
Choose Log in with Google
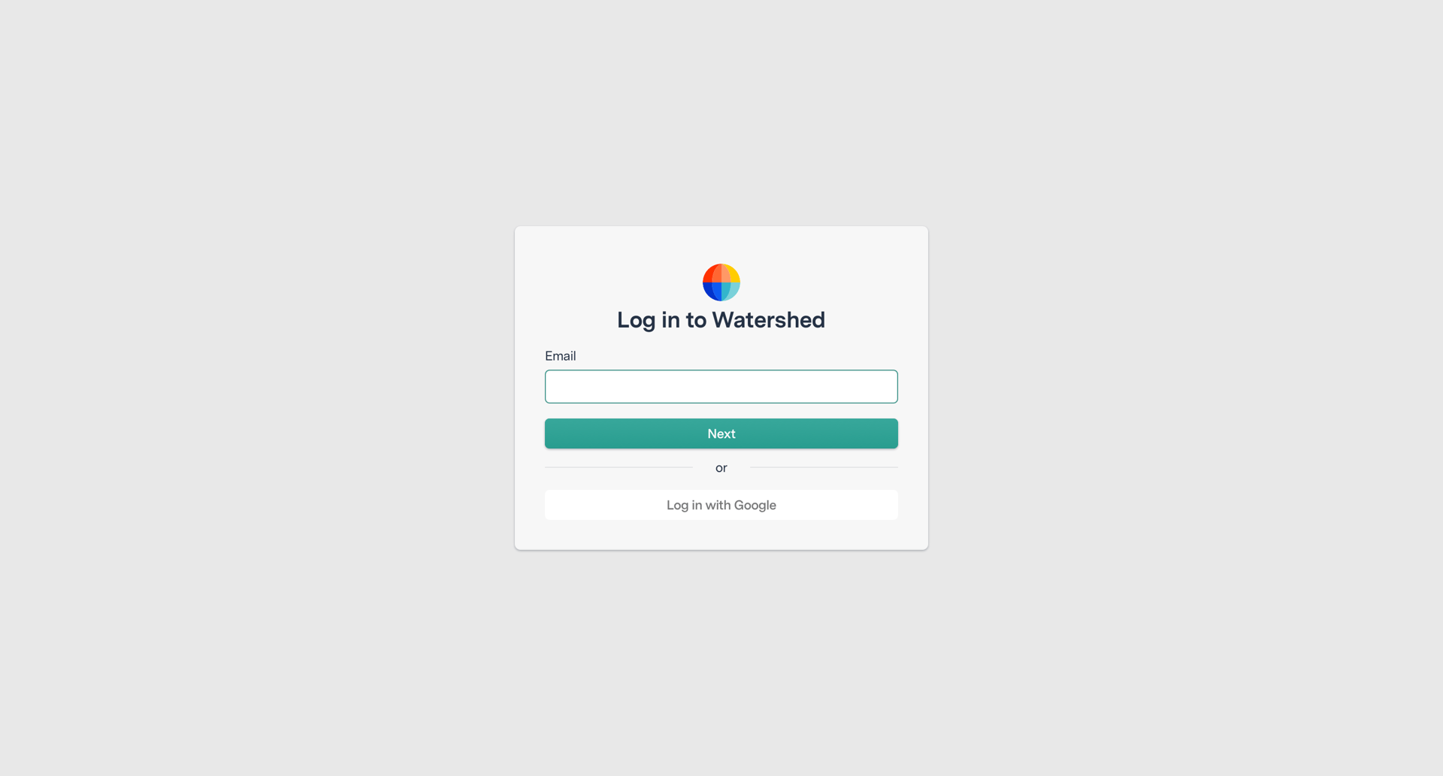coord(721,505)
